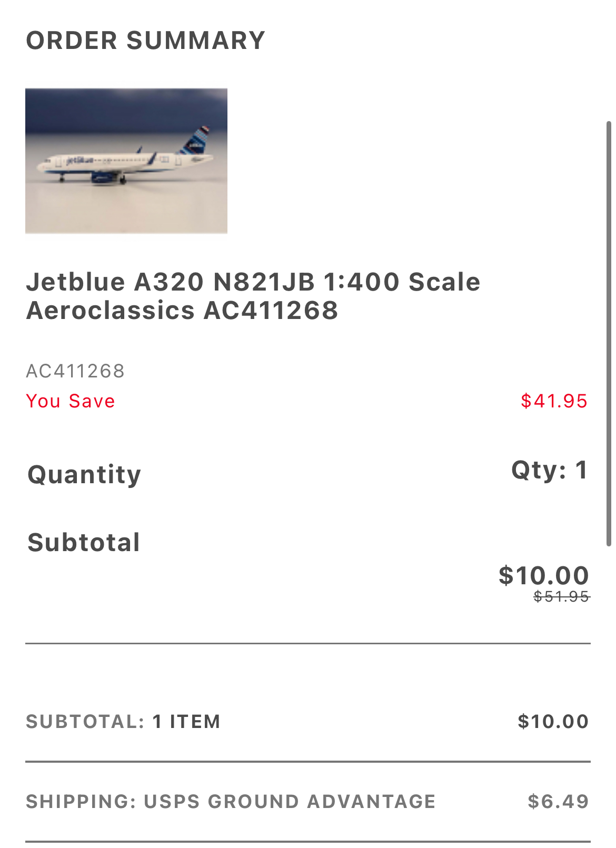Click the $10.00 amount in subtotal row

(553, 722)
